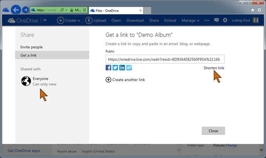Click English (United States) language link
This screenshot has height=158, width=266.
pyautogui.click(x=99, y=151)
